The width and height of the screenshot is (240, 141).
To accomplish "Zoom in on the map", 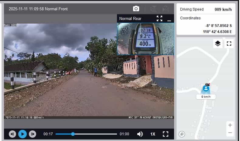I will click(x=230, y=125).
